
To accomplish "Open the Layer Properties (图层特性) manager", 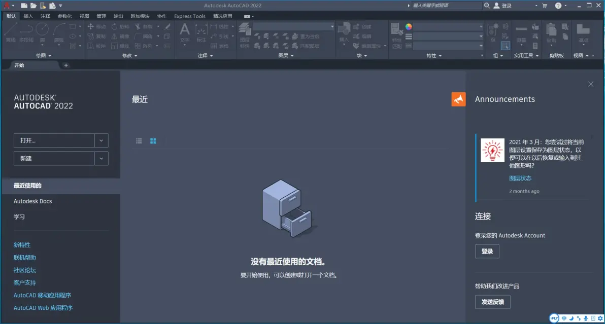I will (245, 34).
